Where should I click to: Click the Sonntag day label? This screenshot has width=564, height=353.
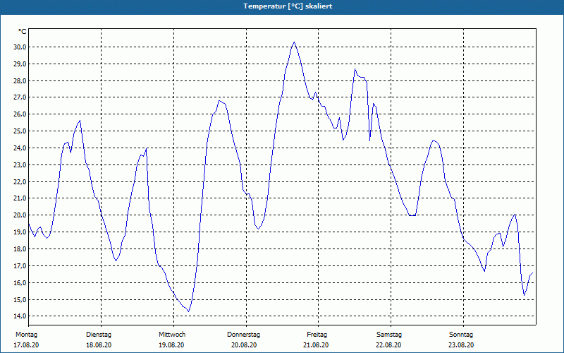461,335
